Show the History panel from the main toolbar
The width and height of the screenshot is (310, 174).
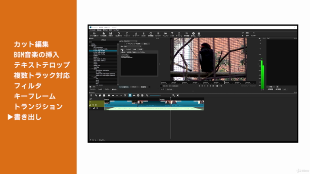(186, 34)
